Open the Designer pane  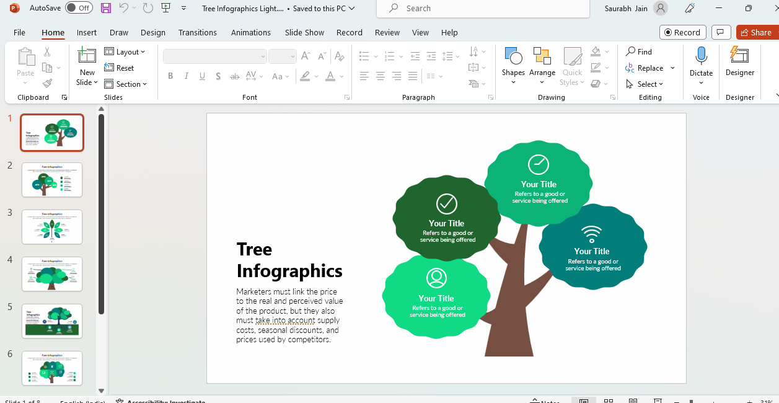[740, 61]
